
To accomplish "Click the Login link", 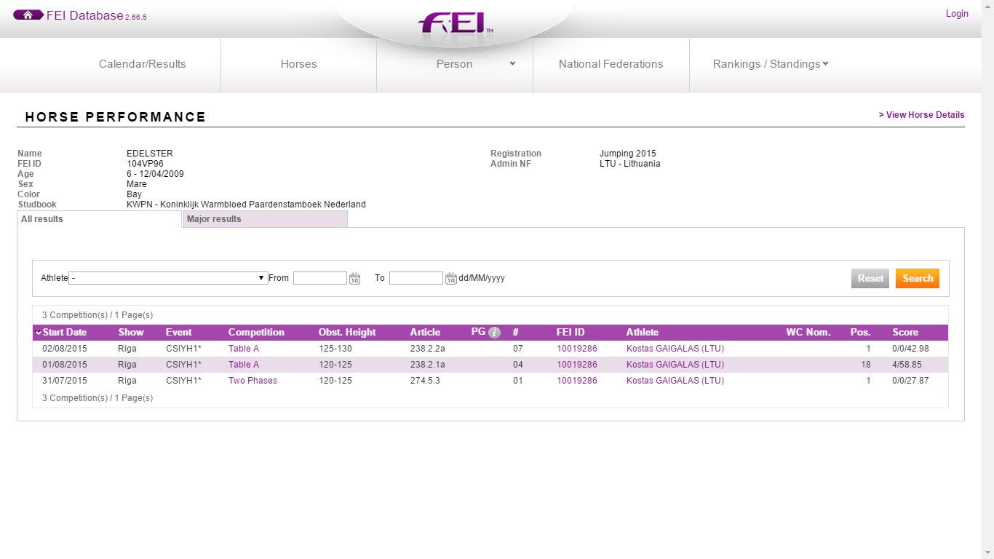I will 956,14.
